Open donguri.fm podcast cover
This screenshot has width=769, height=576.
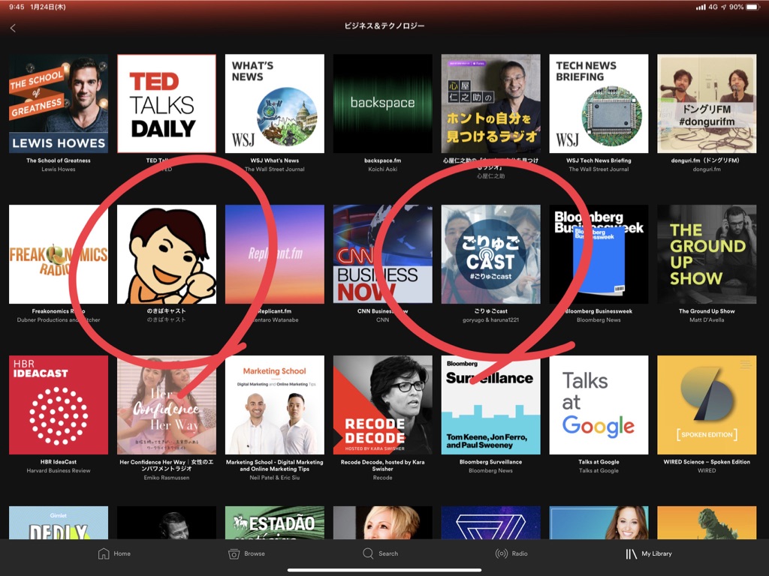707,103
